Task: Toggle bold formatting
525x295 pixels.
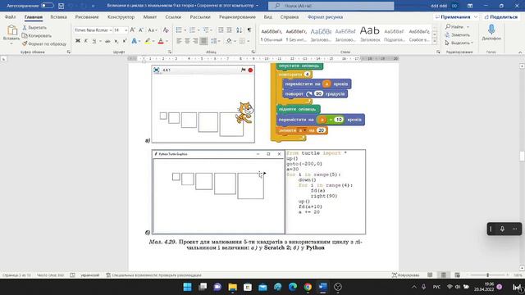Action: coord(78,41)
